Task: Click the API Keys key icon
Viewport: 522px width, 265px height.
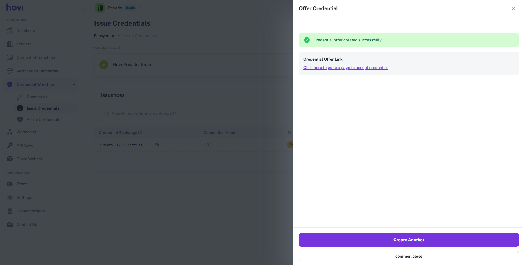Action: [x=10, y=145]
